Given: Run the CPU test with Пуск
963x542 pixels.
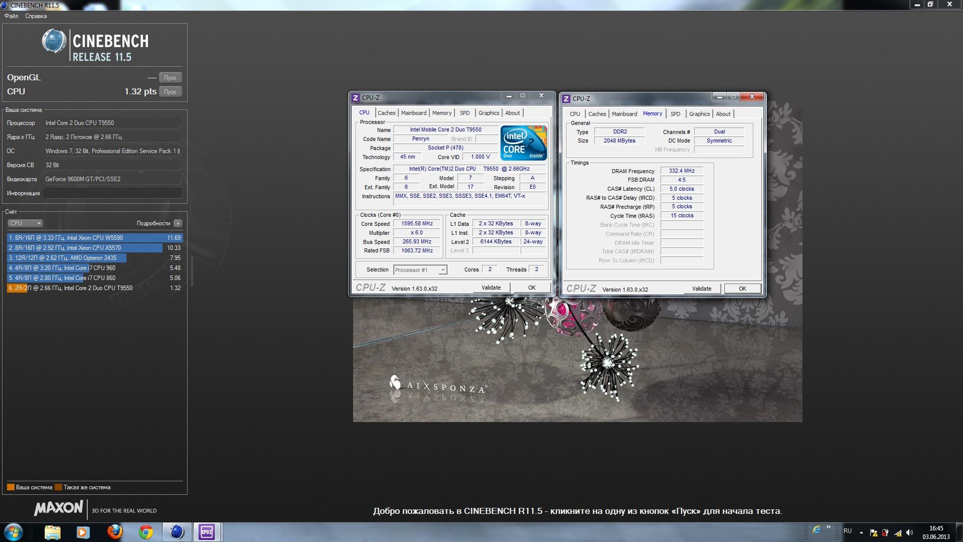Looking at the screenshot, I should click(170, 92).
